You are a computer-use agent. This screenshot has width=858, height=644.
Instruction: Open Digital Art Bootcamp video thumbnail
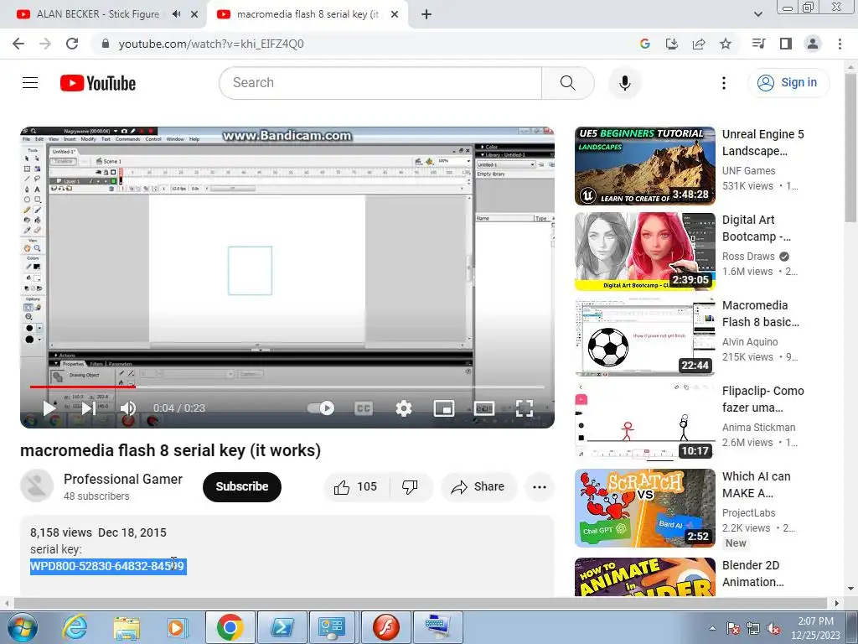645,252
